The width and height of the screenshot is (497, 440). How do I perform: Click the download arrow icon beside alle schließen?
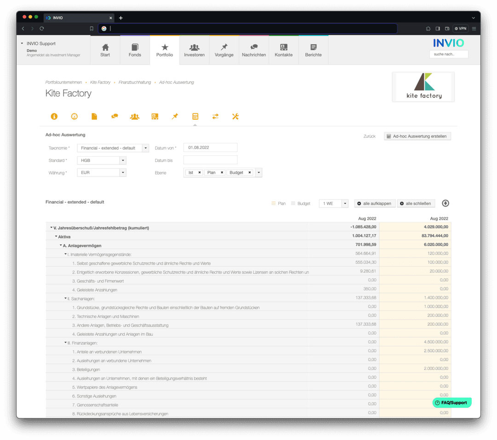coord(444,203)
